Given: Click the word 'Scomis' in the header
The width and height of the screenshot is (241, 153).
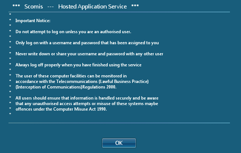Looking at the screenshot, I should pos(33,7).
